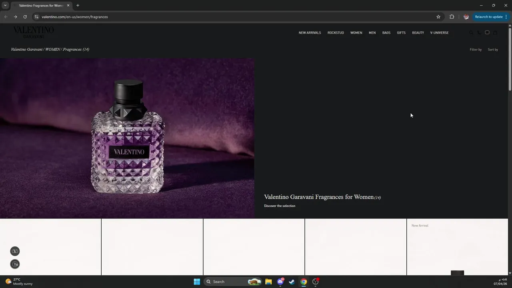Close the Valentino Fragrances tab

(x=68, y=6)
